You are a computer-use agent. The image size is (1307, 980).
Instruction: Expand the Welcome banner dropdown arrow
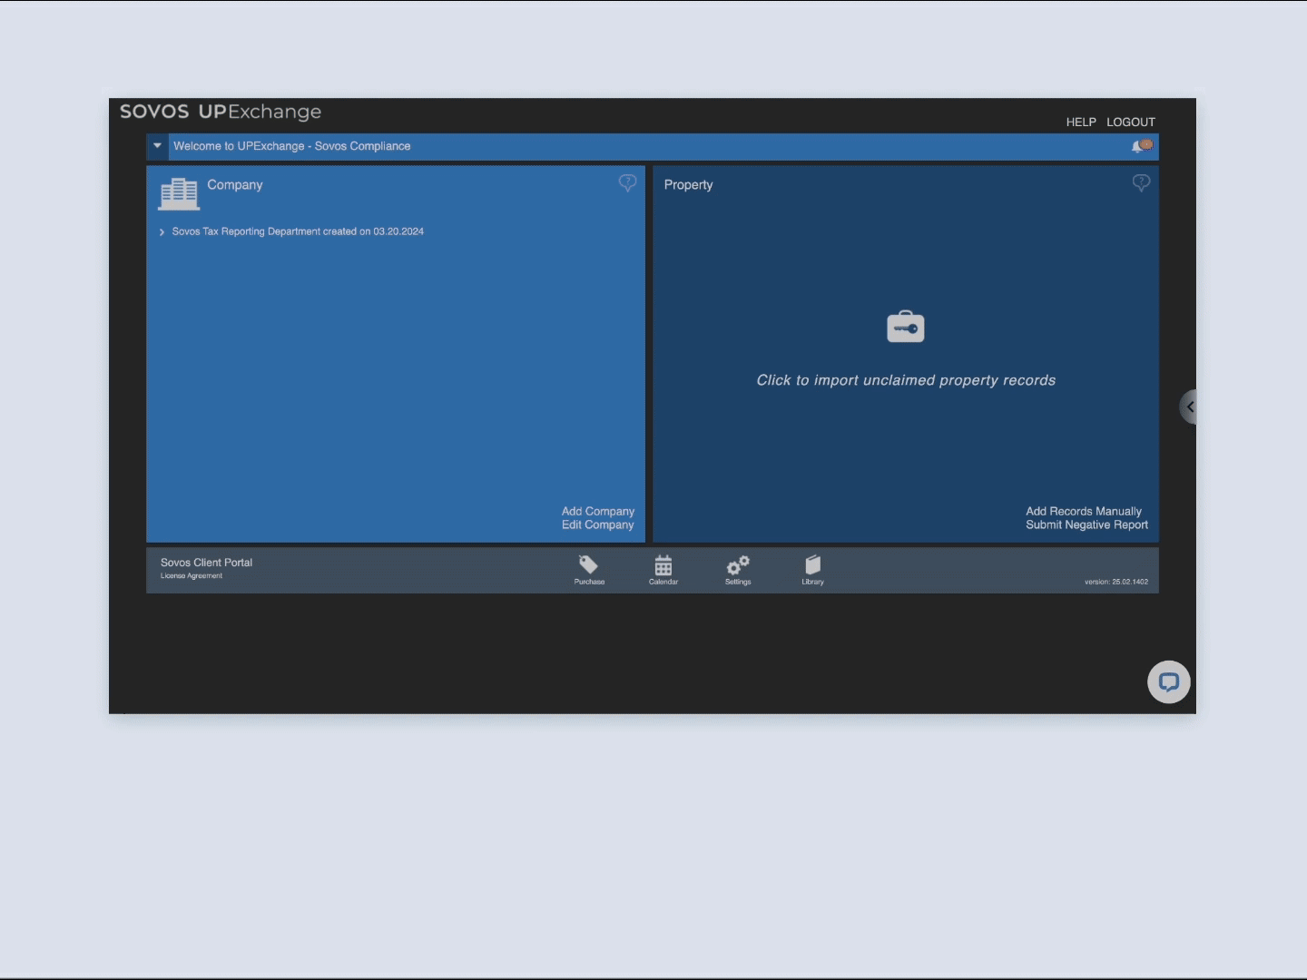point(157,146)
